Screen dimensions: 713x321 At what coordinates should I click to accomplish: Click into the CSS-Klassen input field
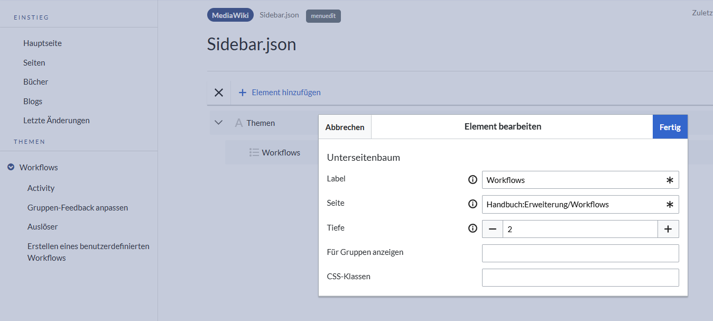click(x=580, y=278)
